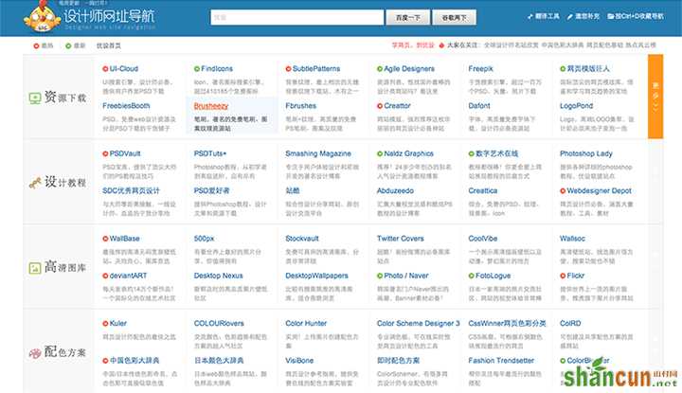Open the Abduzeedo link
The height and width of the screenshot is (393, 682).
point(395,191)
